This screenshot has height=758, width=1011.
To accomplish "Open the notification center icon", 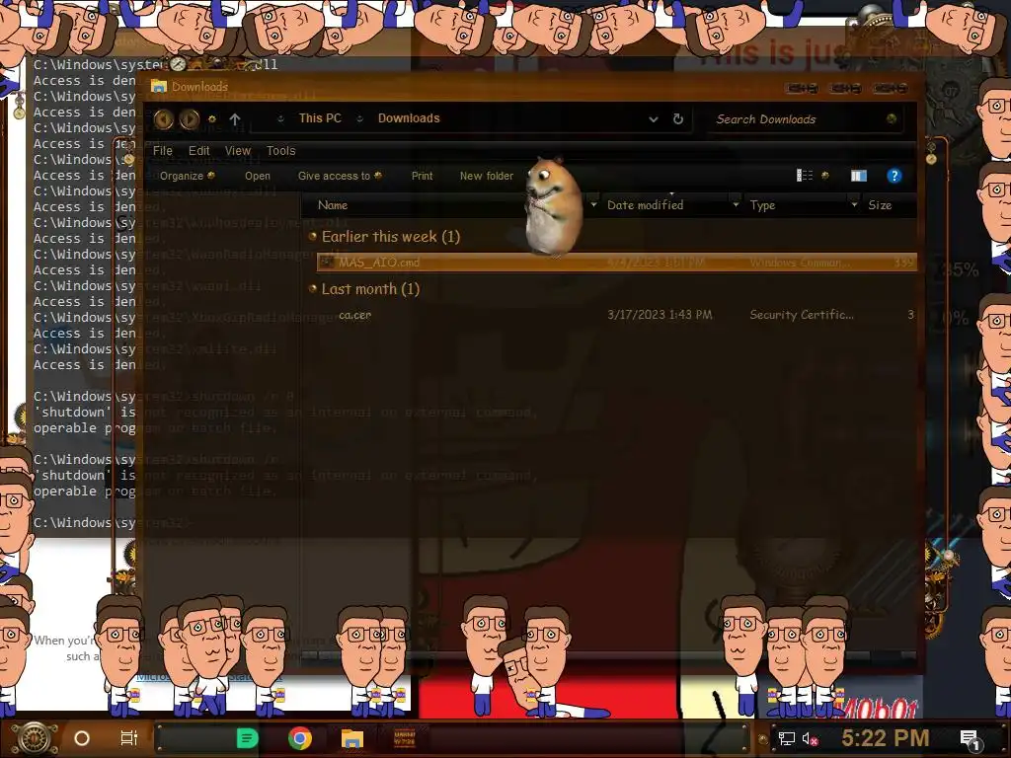I will [x=971, y=739].
